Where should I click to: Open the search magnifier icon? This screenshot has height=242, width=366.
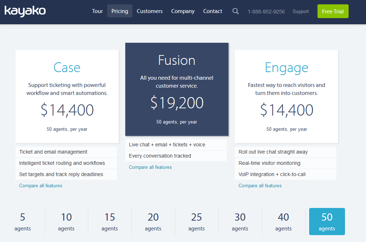[x=236, y=11]
